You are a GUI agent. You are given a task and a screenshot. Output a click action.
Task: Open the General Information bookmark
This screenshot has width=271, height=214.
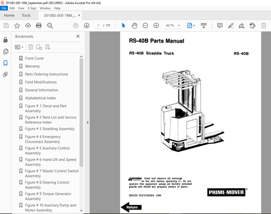42,90
